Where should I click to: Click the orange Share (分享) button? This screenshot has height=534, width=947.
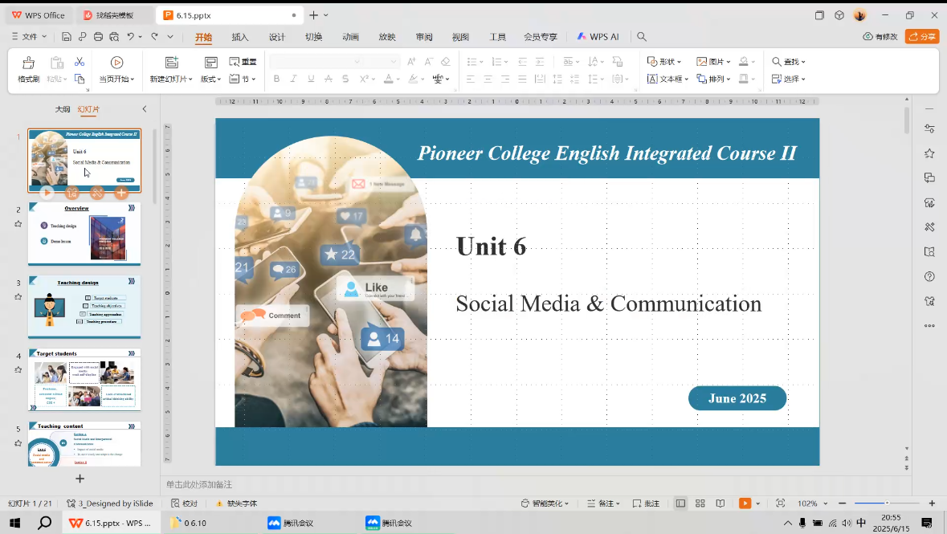pyautogui.click(x=922, y=37)
